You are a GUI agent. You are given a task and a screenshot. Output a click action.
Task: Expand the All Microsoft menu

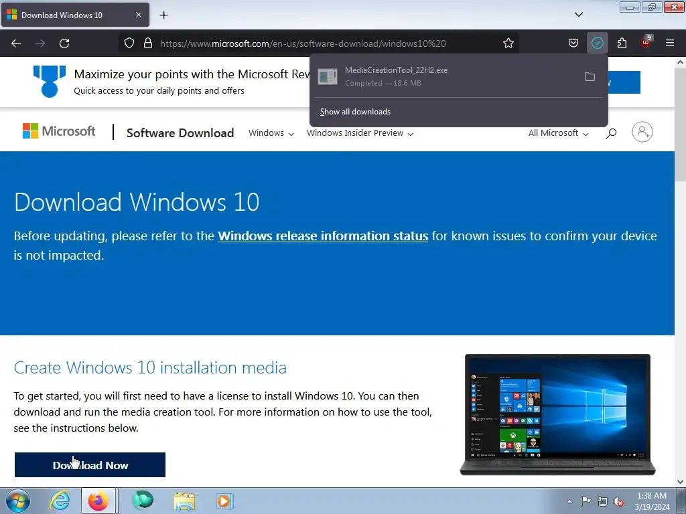click(x=558, y=133)
